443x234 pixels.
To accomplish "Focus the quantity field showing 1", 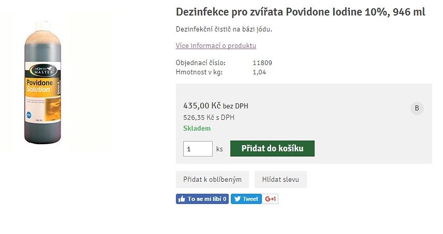I will tap(198, 149).
